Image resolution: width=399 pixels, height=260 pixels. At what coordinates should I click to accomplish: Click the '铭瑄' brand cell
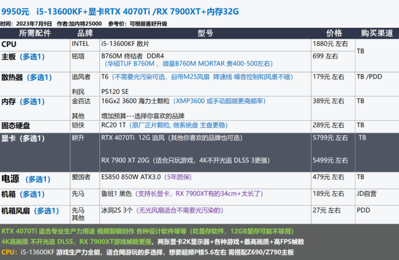78,56
